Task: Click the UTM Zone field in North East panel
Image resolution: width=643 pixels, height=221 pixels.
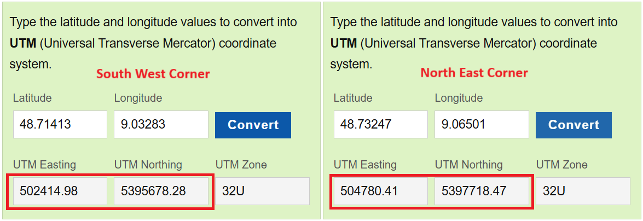Action: coord(583,191)
